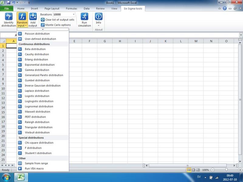
Task: Choose Chi-square distribution icon
Action: (x=20, y=143)
